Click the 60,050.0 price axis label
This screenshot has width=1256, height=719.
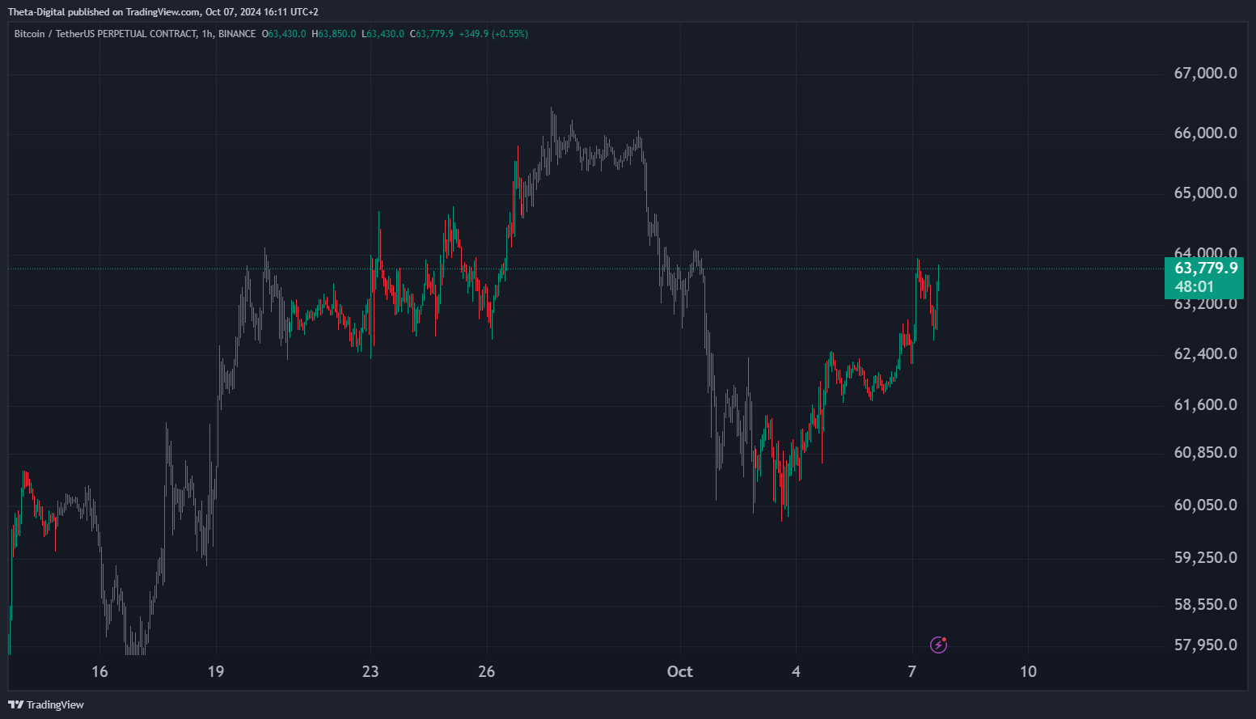coord(1205,505)
